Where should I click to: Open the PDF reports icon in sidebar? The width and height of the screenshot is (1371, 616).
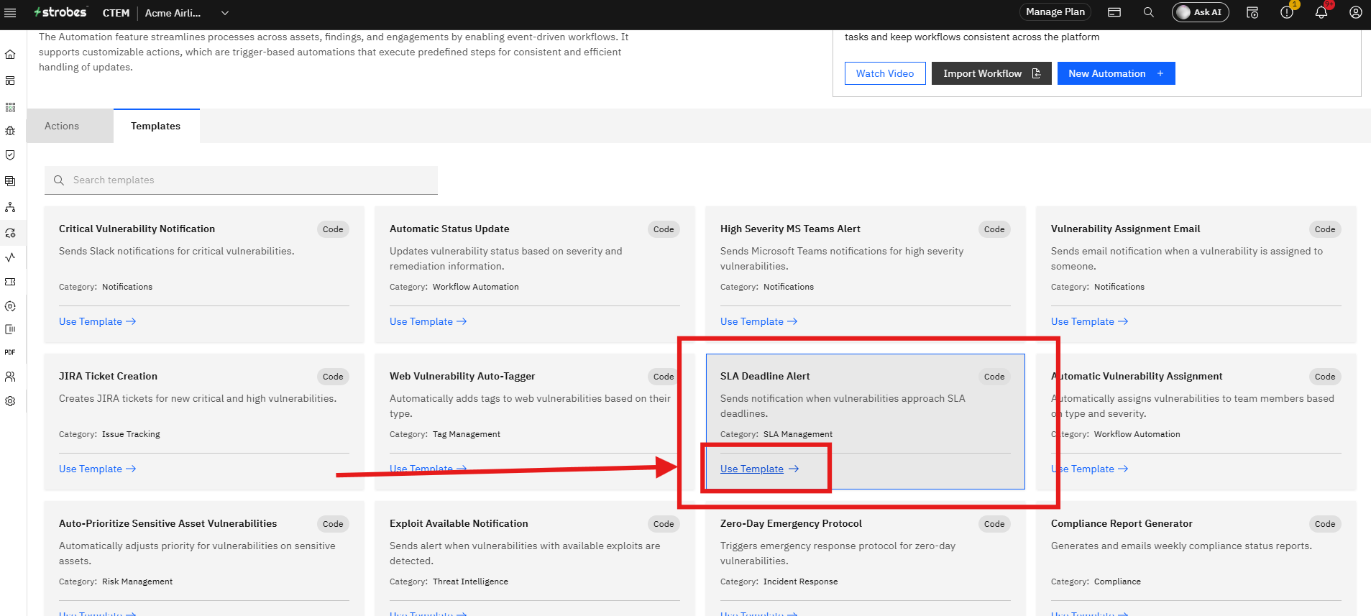10,352
